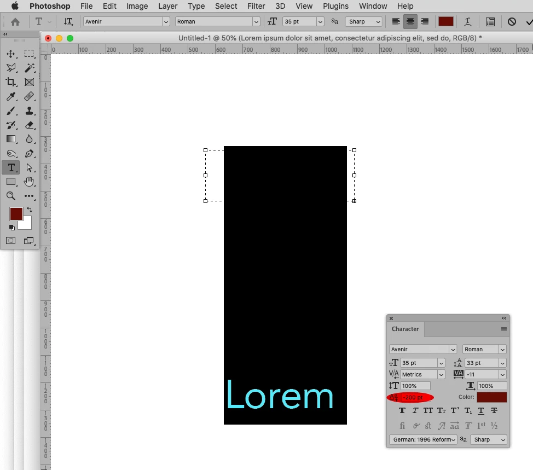The width and height of the screenshot is (533, 470).
Task: Open the Window menu
Action: pyautogui.click(x=373, y=6)
